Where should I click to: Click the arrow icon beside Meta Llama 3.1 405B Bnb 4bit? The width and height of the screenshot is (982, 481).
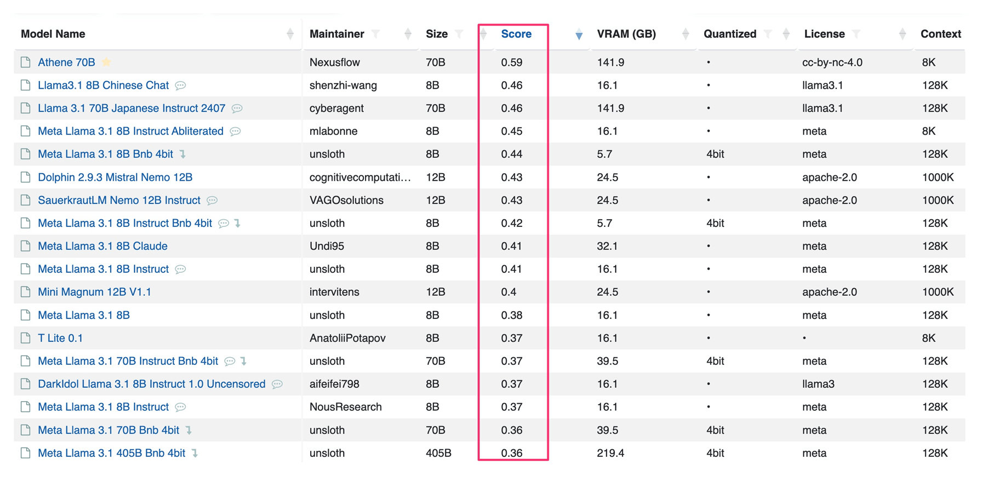(195, 453)
